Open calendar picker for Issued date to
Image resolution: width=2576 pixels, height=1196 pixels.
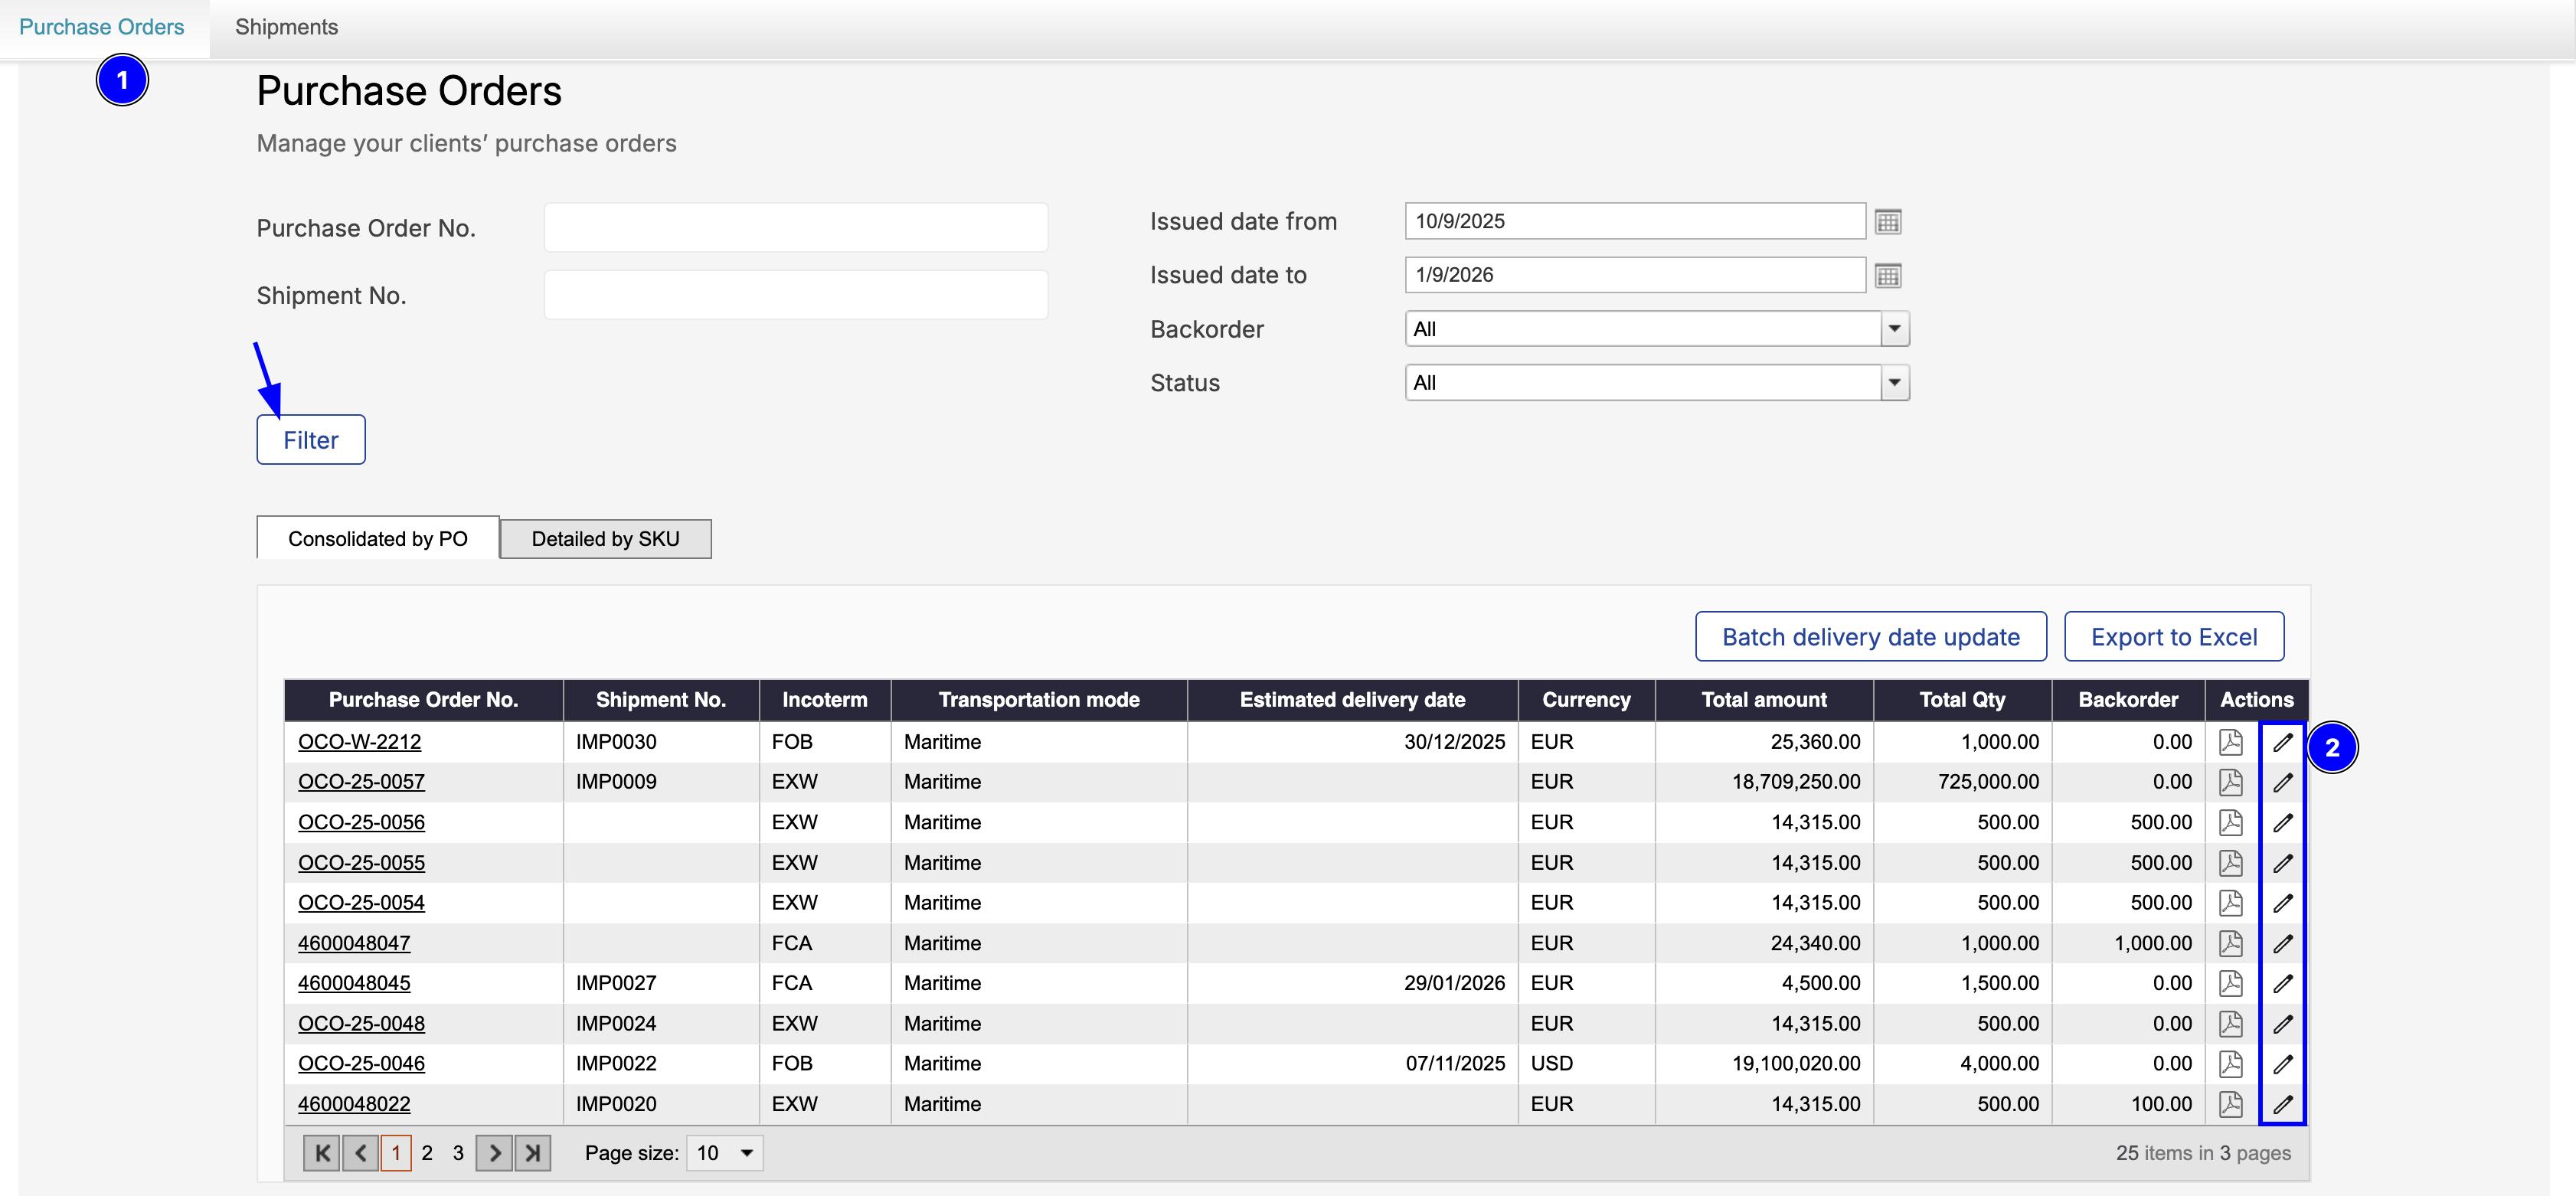point(1887,276)
